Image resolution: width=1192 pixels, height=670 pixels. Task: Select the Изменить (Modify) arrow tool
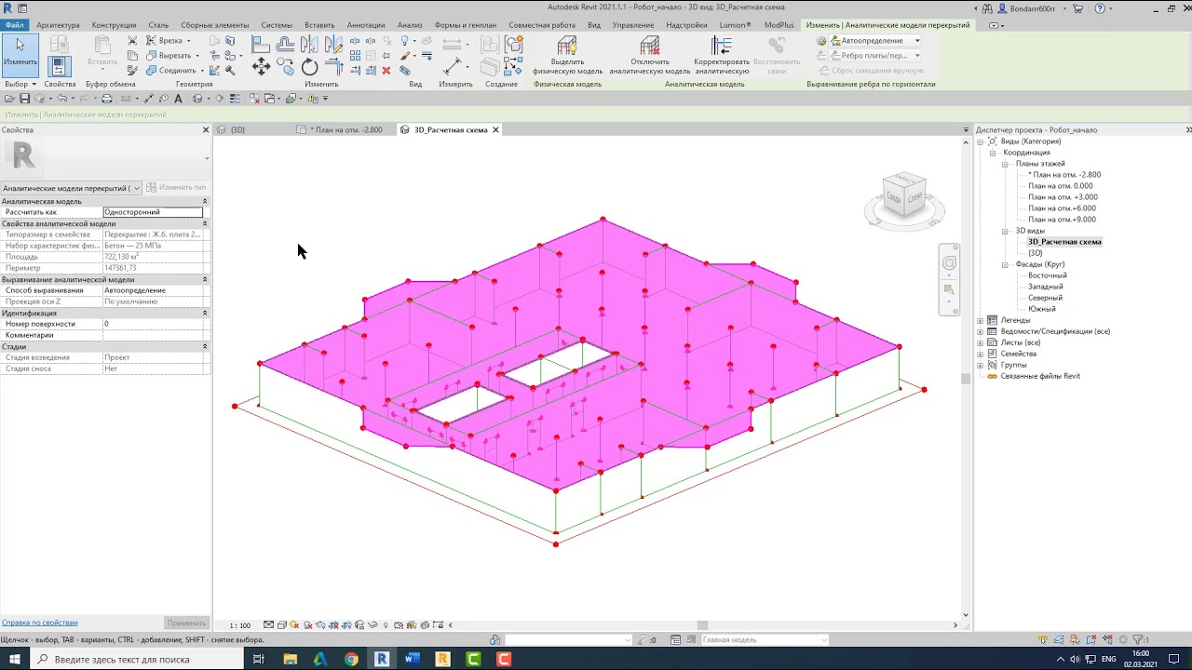tap(20, 54)
